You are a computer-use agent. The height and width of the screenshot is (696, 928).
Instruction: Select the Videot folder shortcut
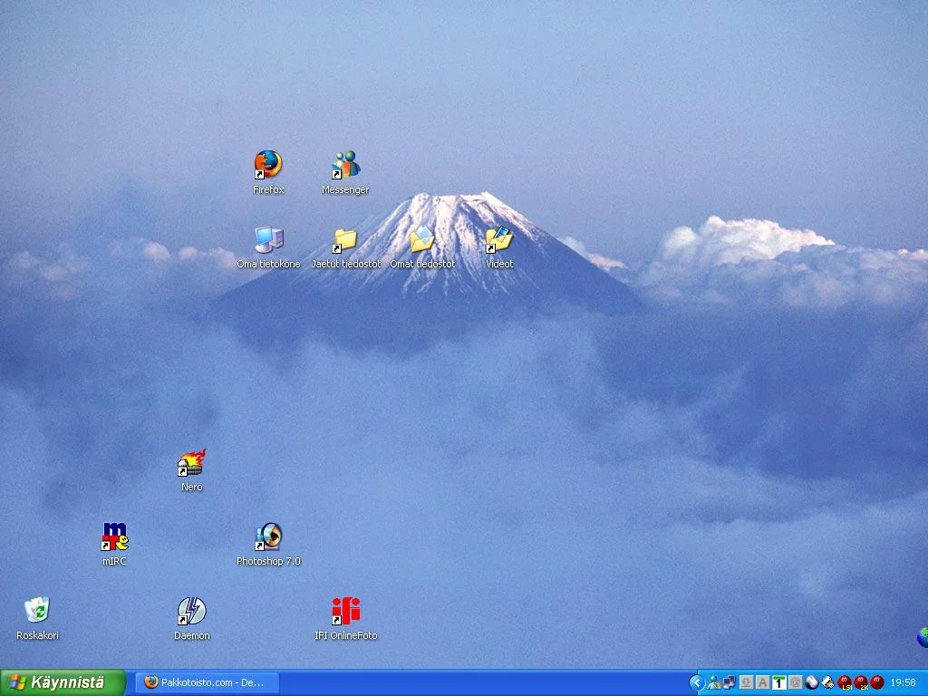[499, 240]
